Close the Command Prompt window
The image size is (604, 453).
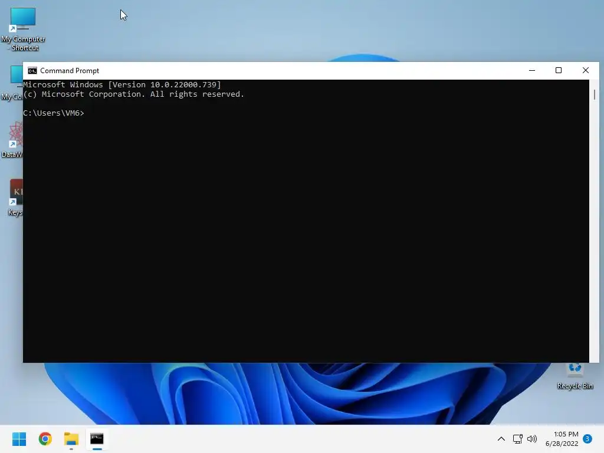(586, 71)
